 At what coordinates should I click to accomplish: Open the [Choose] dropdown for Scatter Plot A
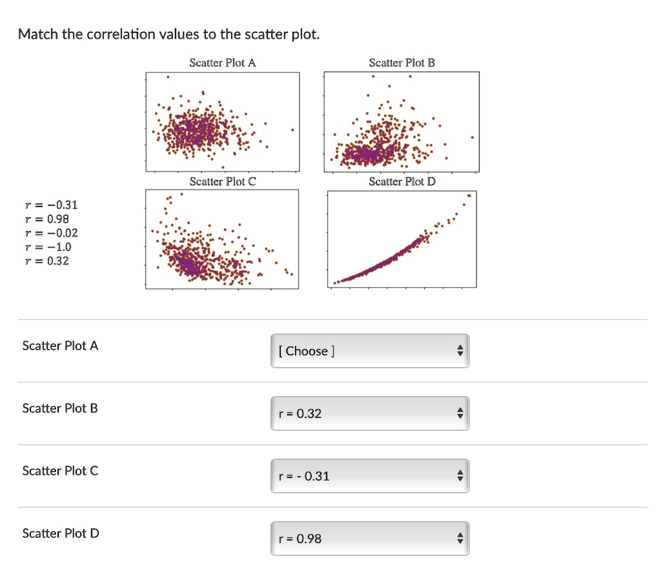pyautogui.click(x=370, y=350)
